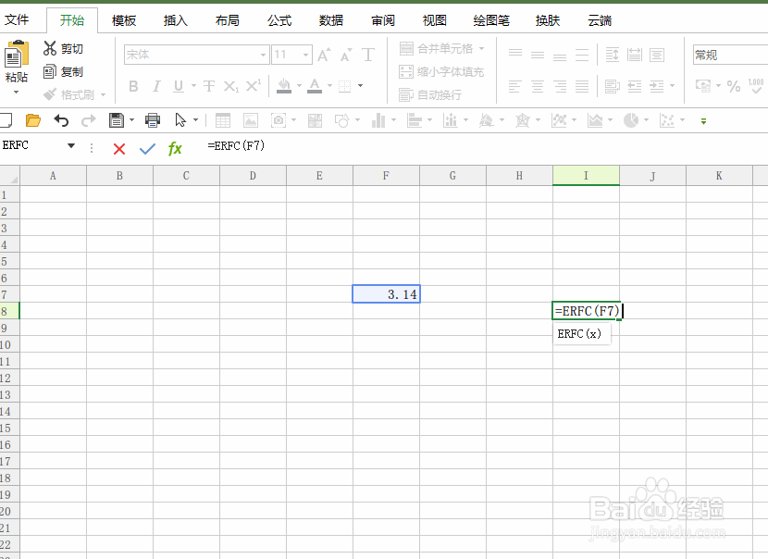Open the 审阅 tab
Viewport: 768px width, 559px height.
(383, 20)
